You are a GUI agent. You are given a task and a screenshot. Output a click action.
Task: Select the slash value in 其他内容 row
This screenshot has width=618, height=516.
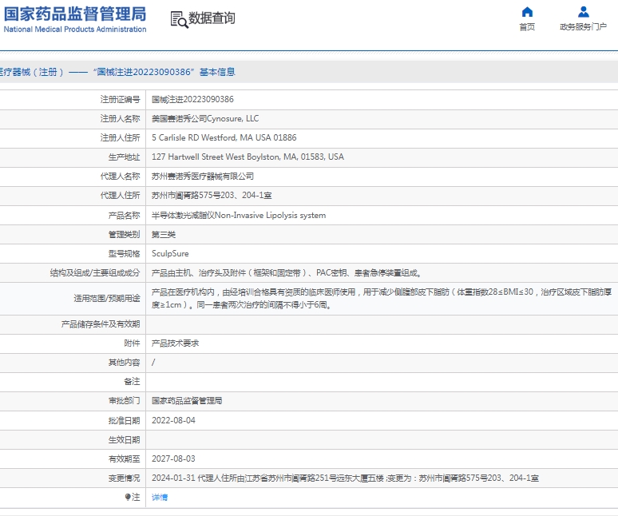tap(153, 363)
